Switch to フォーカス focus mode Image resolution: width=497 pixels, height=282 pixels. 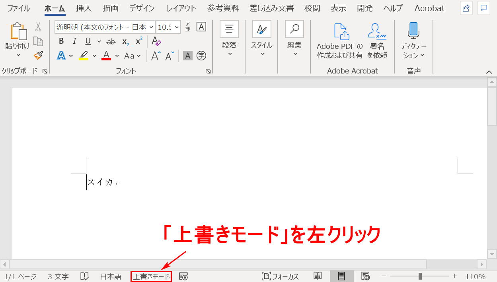pos(281,276)
